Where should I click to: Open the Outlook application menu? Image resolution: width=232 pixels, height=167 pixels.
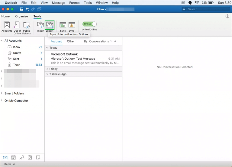11,3
